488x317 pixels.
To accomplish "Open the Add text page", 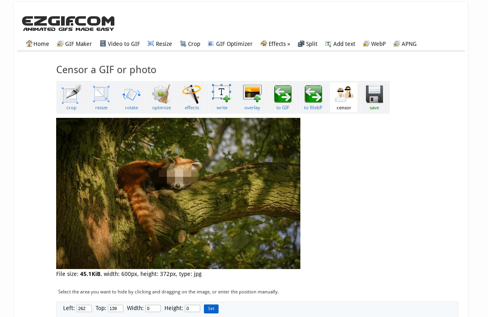I will pos(340,43).
